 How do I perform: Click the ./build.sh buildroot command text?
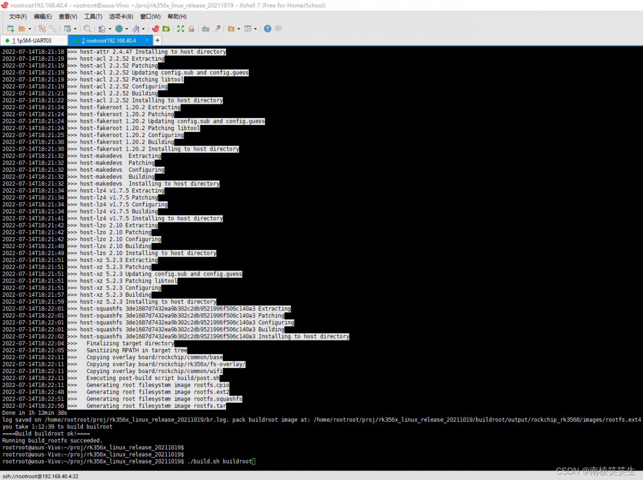220,461
